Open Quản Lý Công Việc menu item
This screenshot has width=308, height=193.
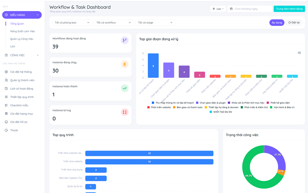click(22, 39)
